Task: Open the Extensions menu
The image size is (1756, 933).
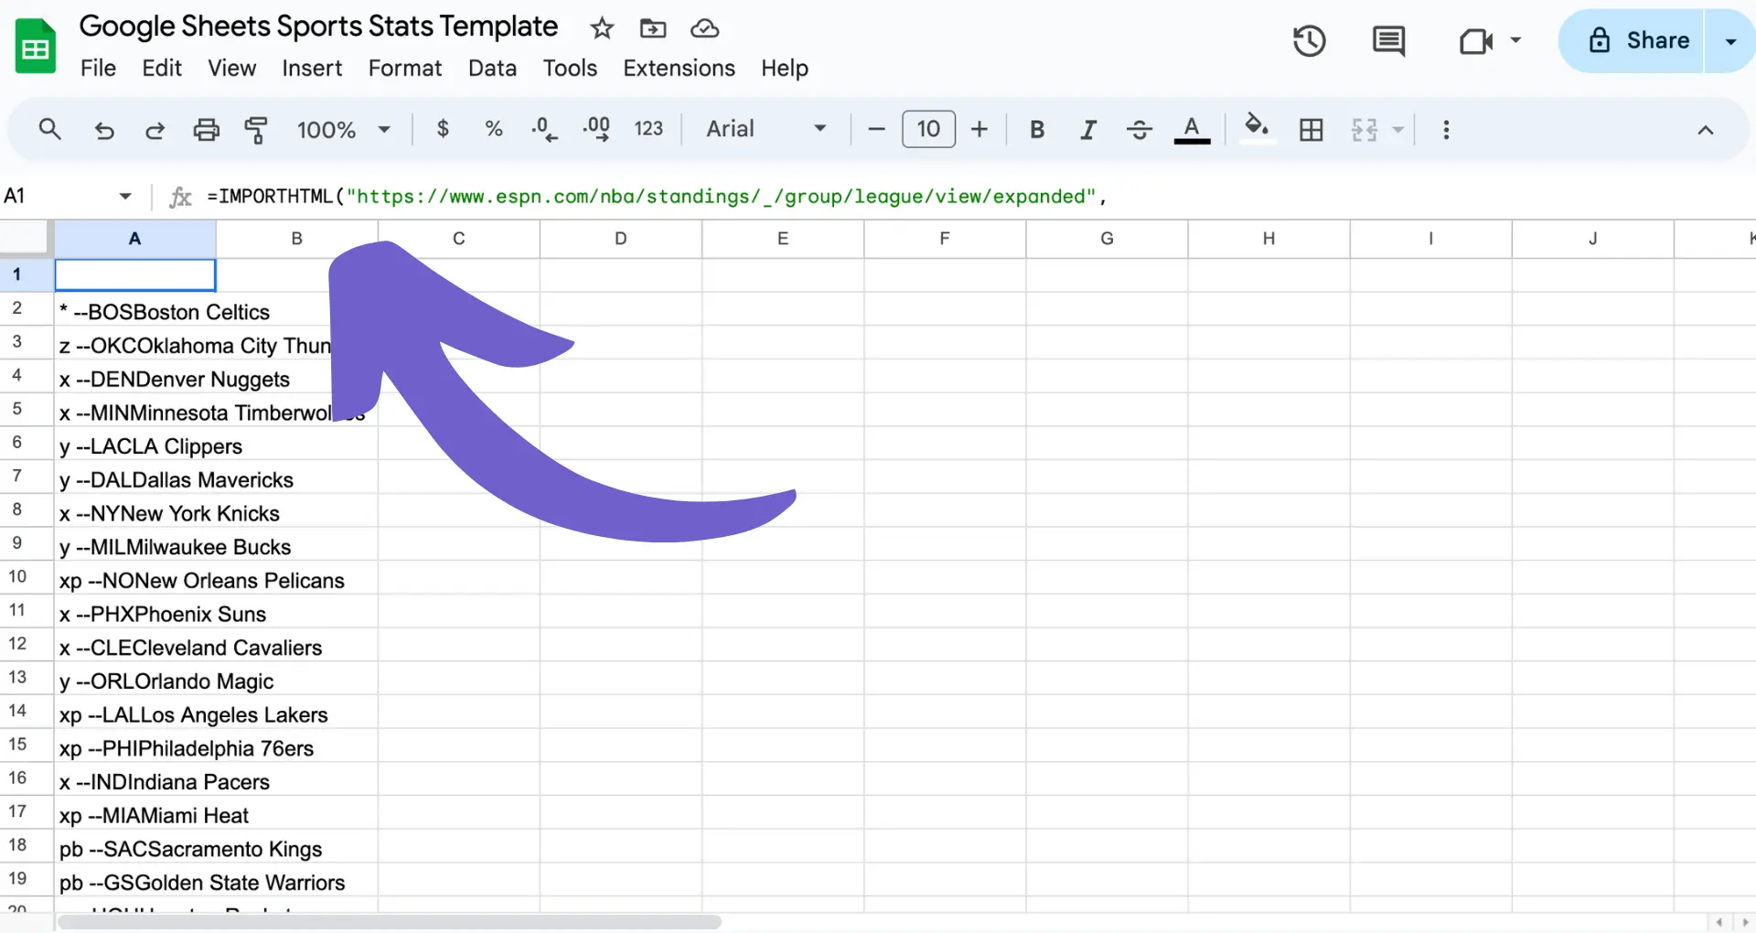Action: [680, 69]
